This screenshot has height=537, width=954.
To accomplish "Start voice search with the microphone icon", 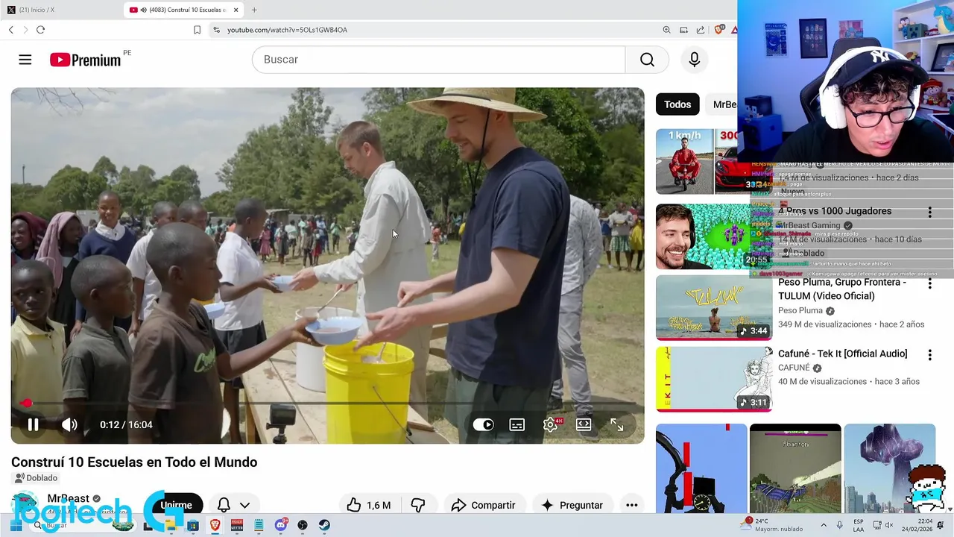I will [695, 60].
